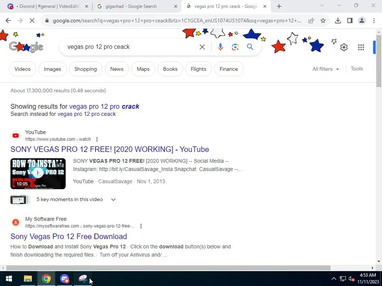Open Discord from the taskbar
The image size is (382, 286).
65,279
